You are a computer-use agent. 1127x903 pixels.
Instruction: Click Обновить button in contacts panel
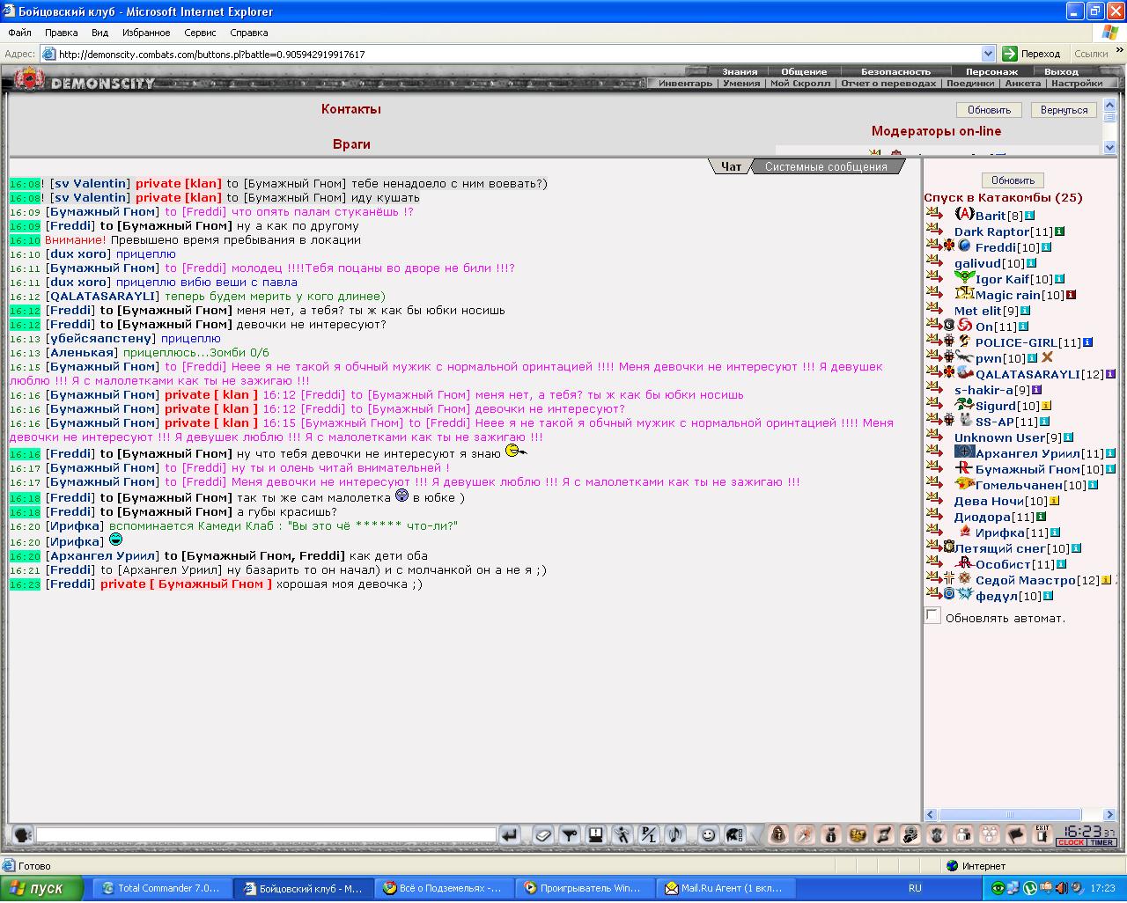point(989,110)
